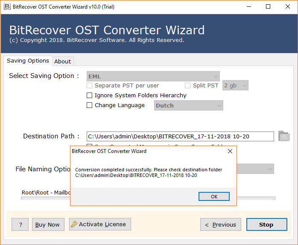Select the Saving Options tab
298x245 pixels.
pyautogui.click(x=28, y=61)
